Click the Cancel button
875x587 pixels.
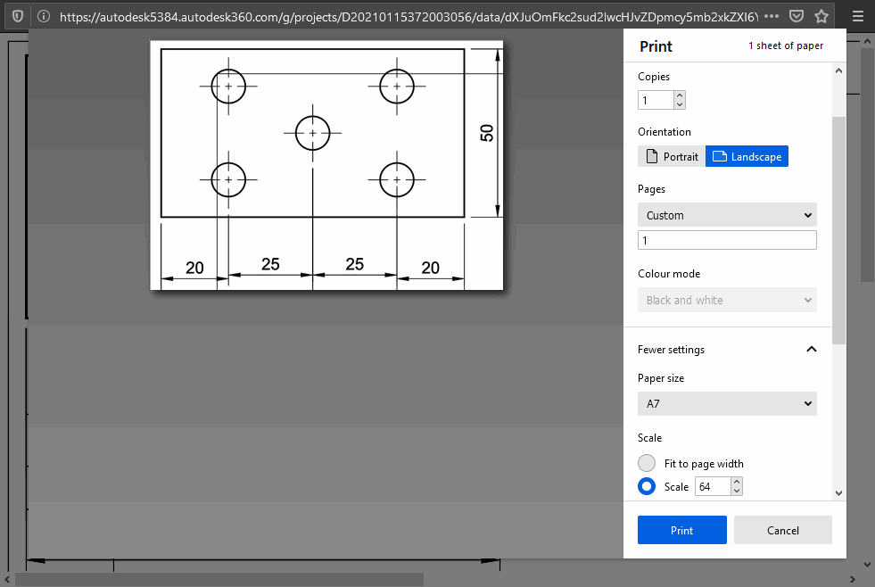pos(782,530)
